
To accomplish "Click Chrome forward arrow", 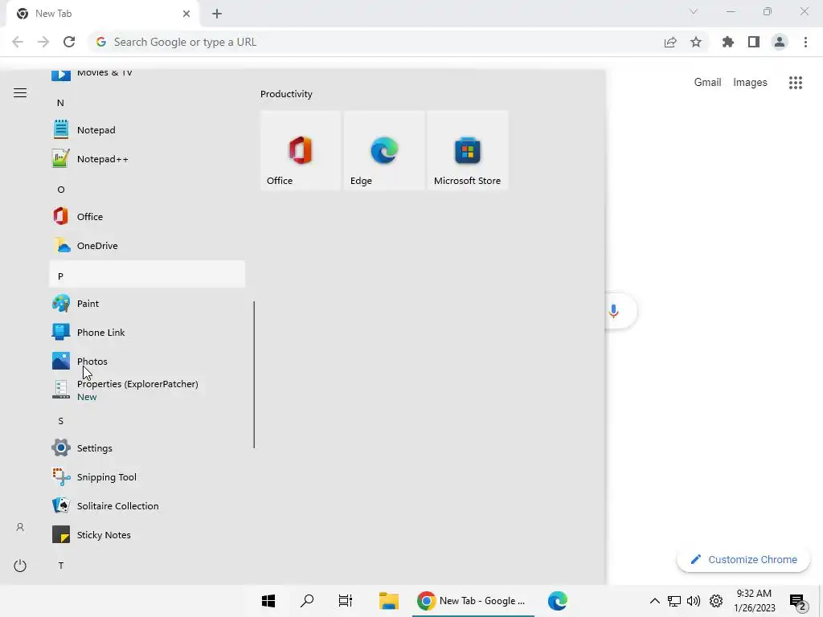I will tap(43, 42).
